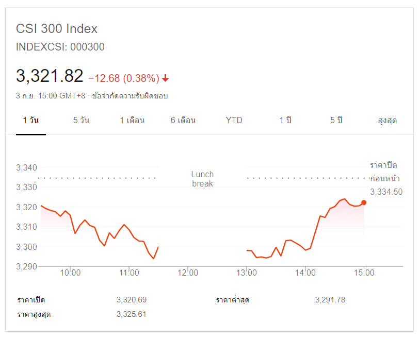Click the CSI 300 Index title

pos(57,29)
